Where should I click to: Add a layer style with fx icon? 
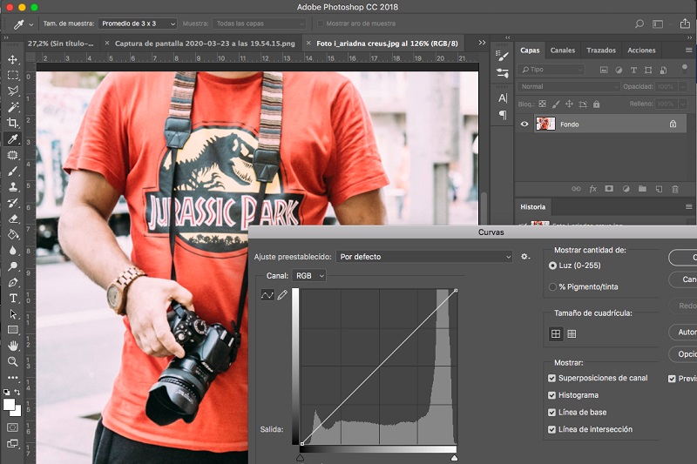[x=592, y=189]
